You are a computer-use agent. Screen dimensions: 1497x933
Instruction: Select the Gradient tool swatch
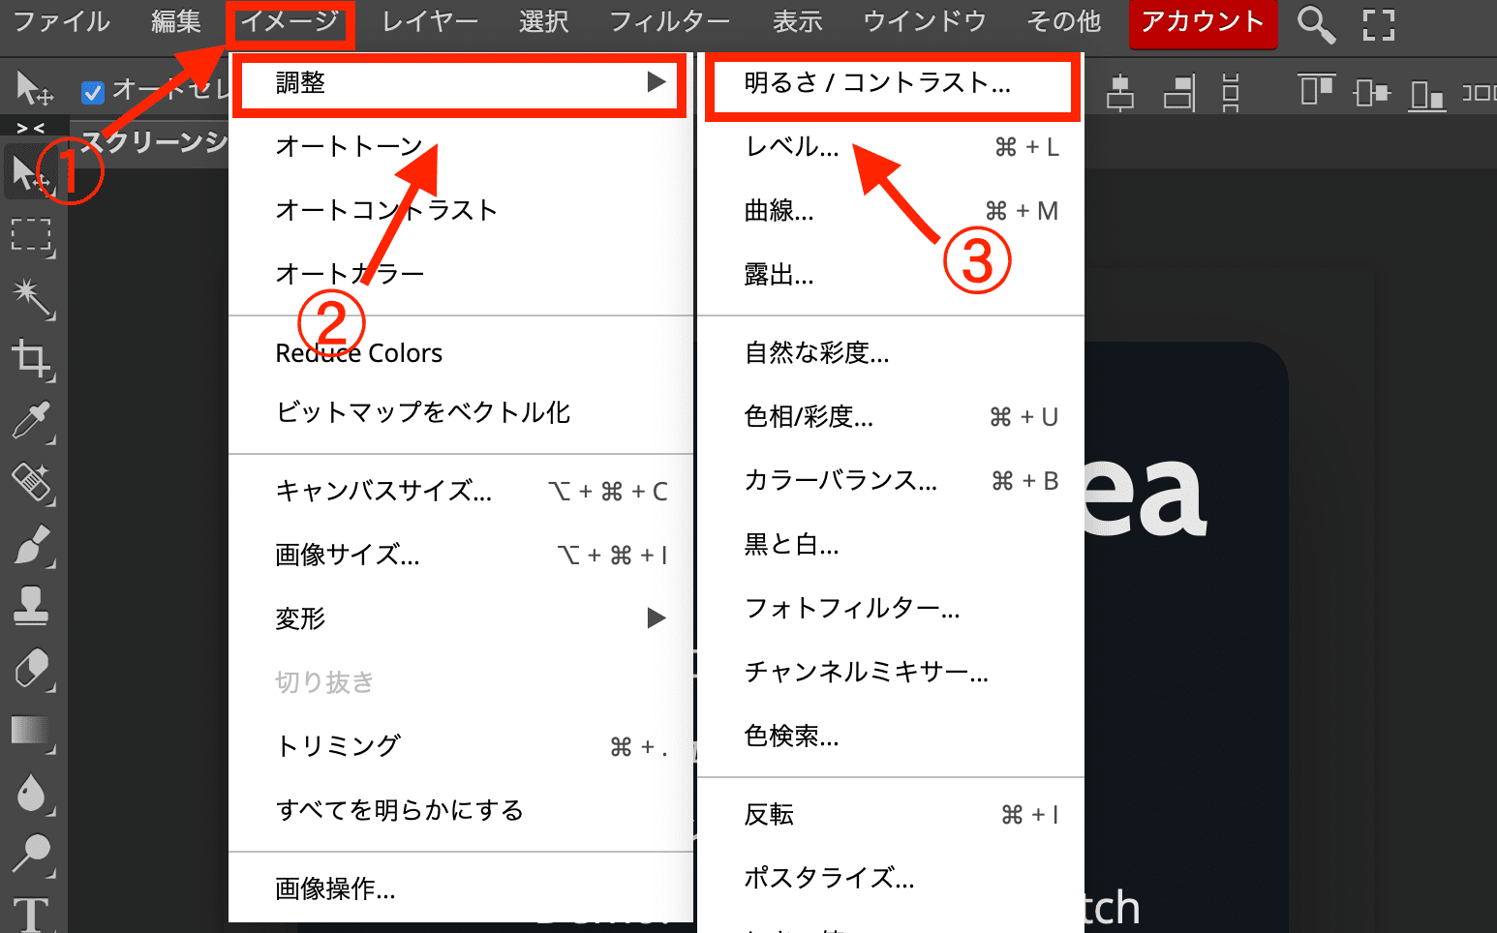pos(30,731)
